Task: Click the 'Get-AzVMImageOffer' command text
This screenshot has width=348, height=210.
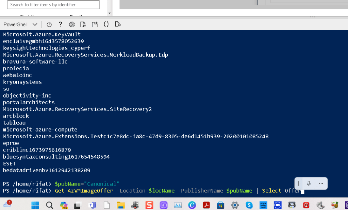Action: (x=84, y=191)
